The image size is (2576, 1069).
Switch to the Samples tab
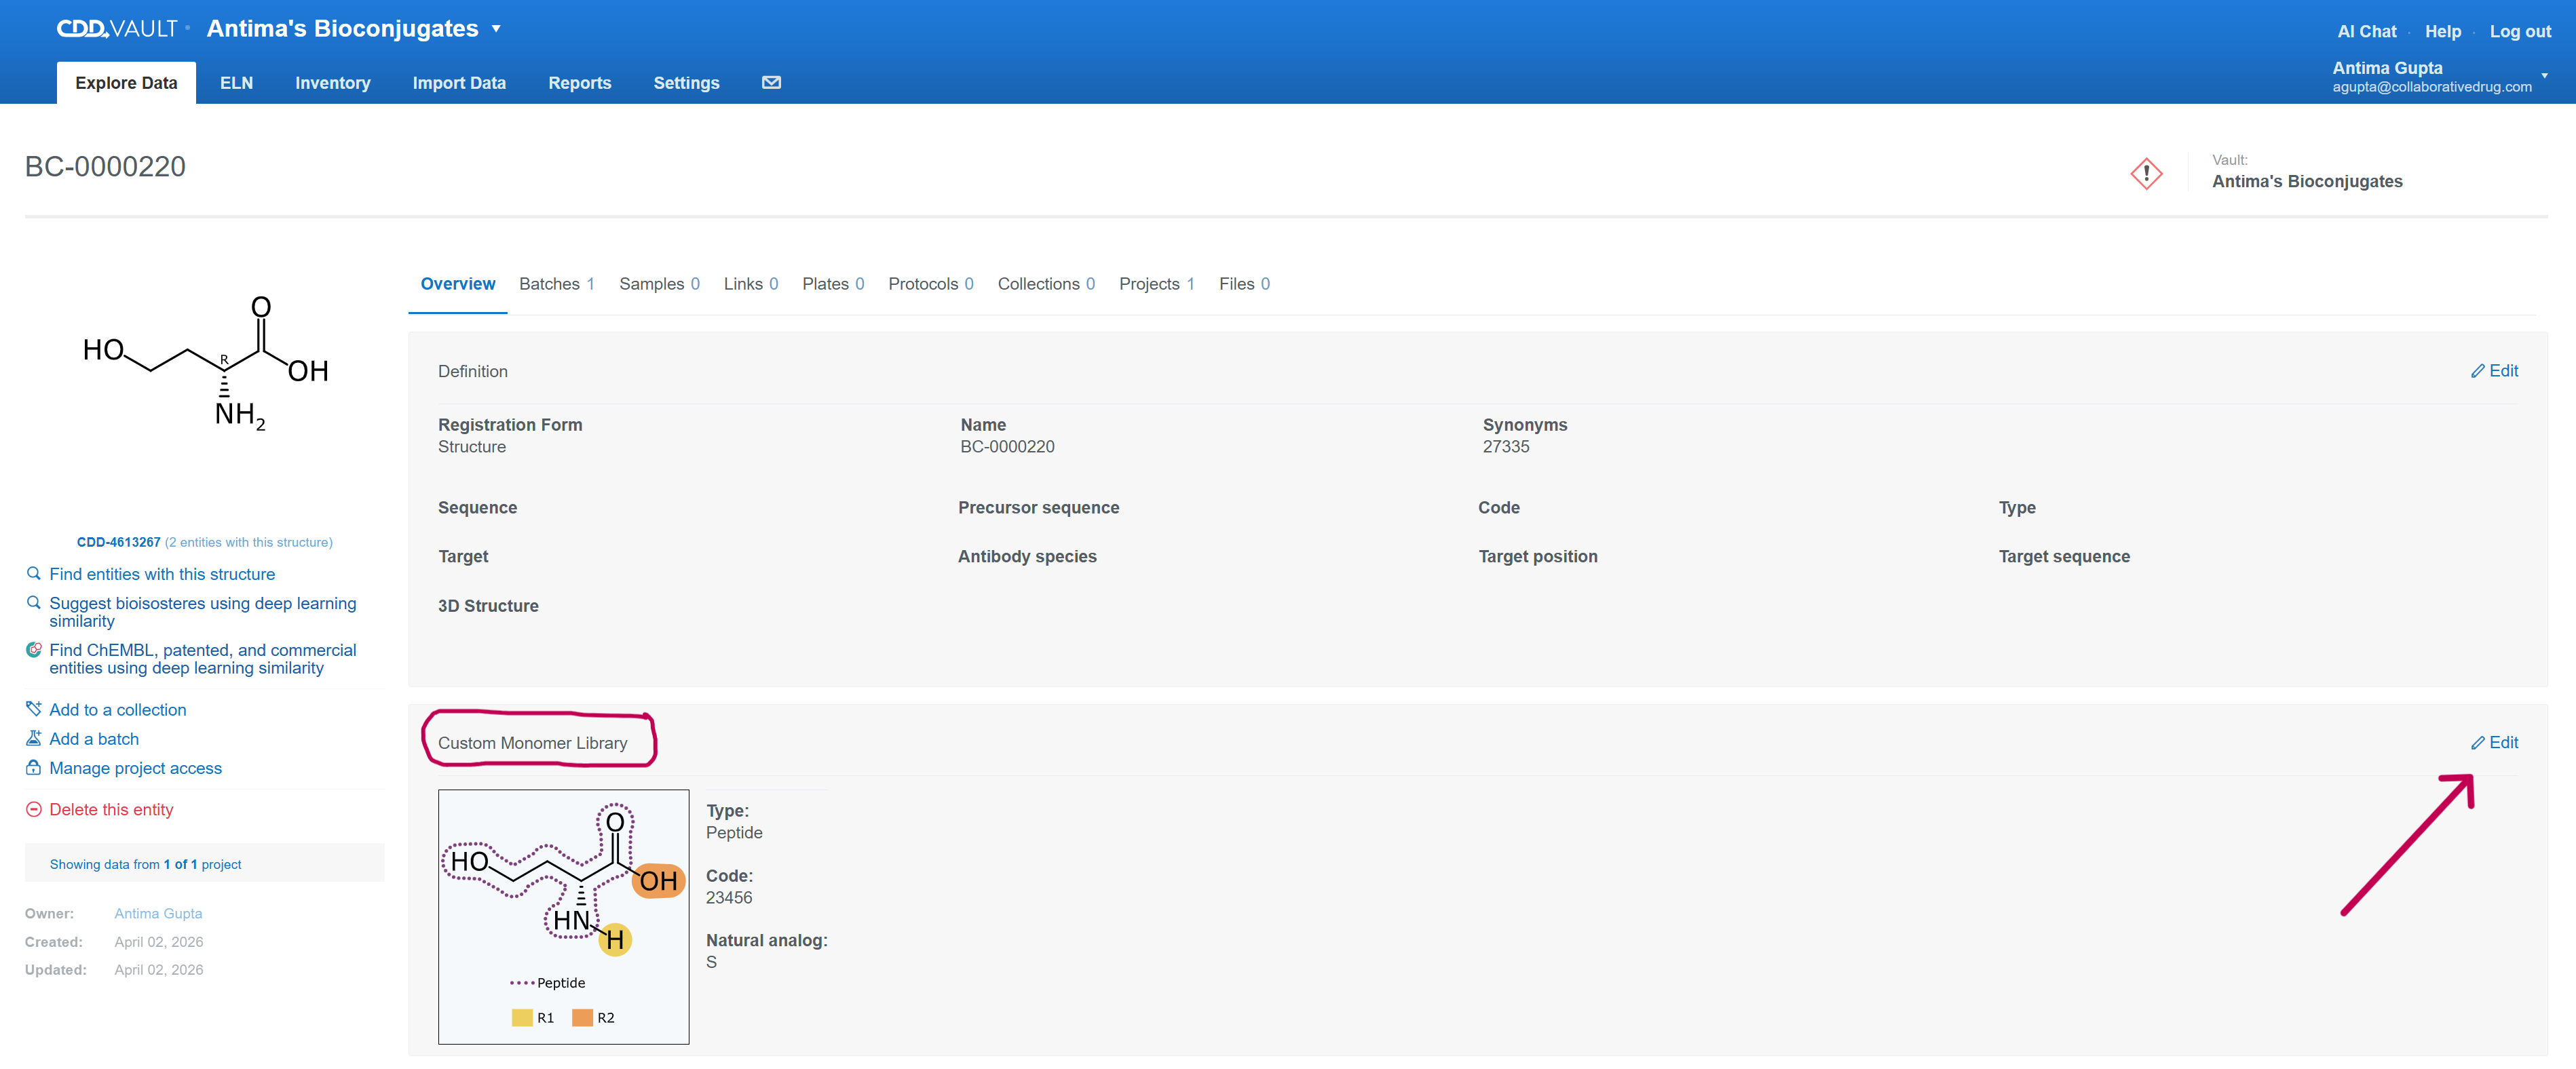(659, 284)
